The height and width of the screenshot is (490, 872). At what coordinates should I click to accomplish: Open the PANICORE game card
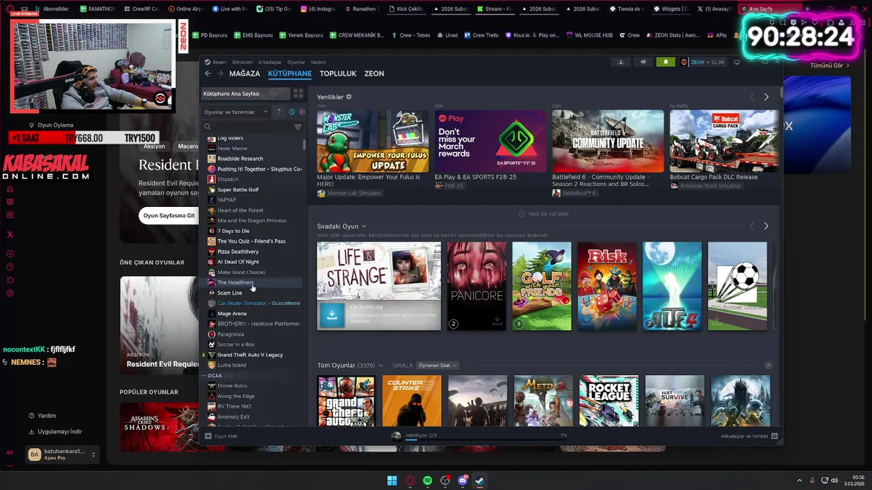tap(477, 286)
